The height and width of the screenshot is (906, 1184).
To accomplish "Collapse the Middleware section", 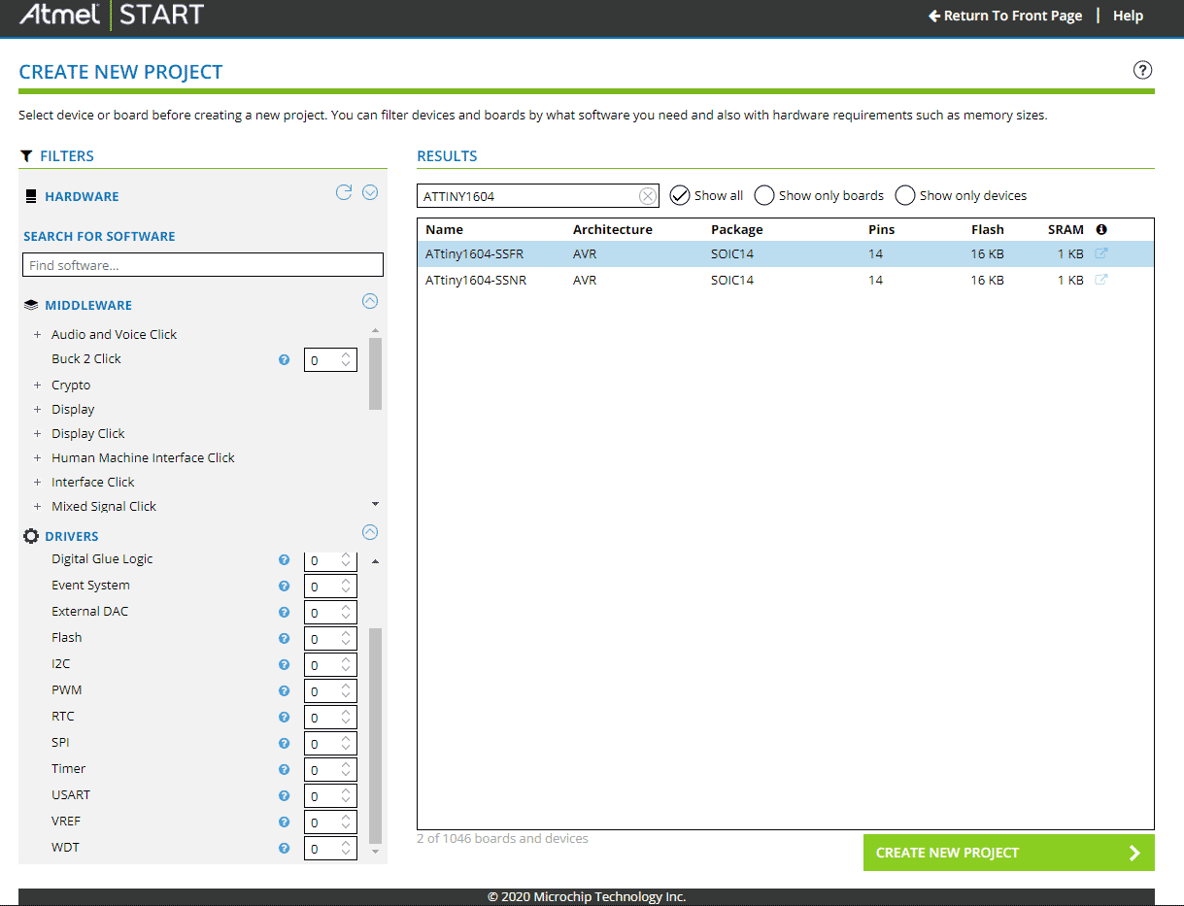I will click(370, 301).
